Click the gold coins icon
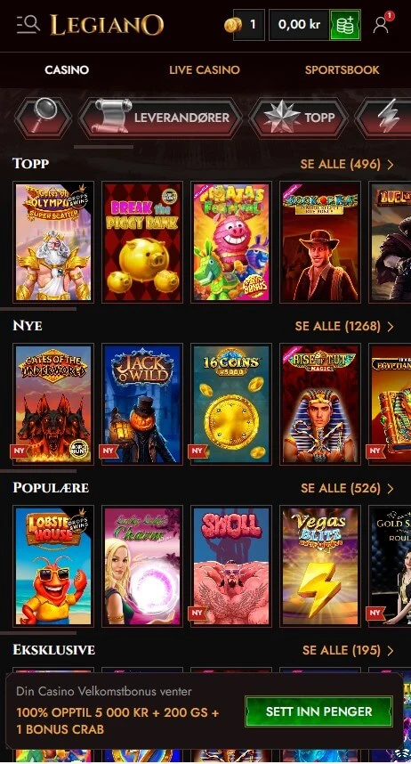The width and height of the screenshot is (411, 764). point(232,24)
